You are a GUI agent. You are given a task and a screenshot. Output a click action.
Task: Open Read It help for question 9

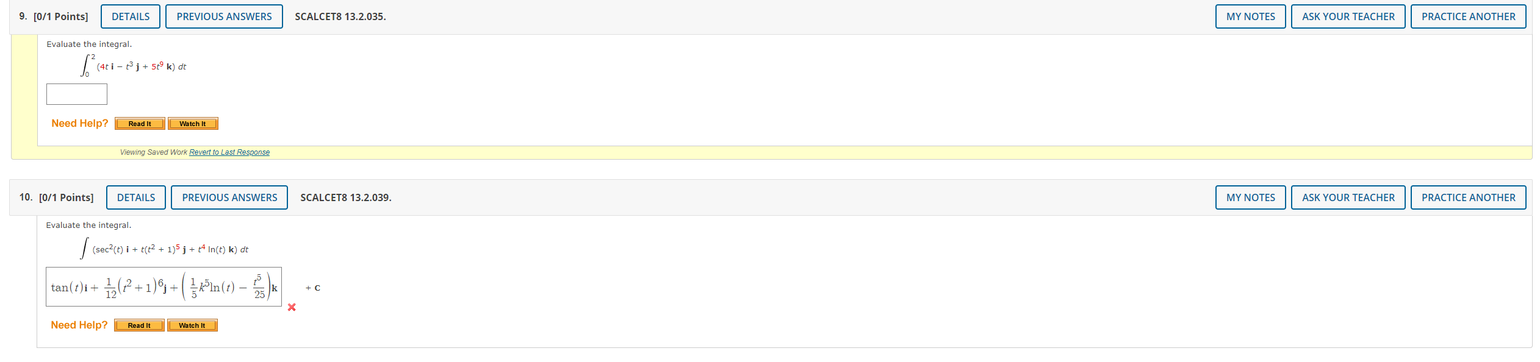click(139, 123)
